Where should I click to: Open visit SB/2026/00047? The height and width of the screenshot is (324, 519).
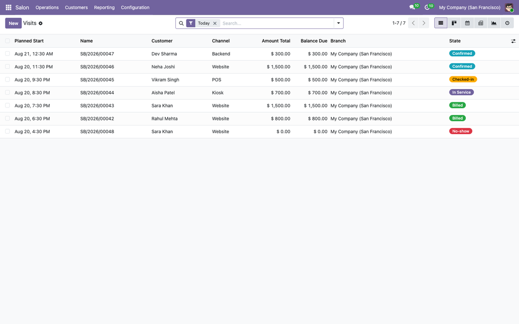point(97,54)
